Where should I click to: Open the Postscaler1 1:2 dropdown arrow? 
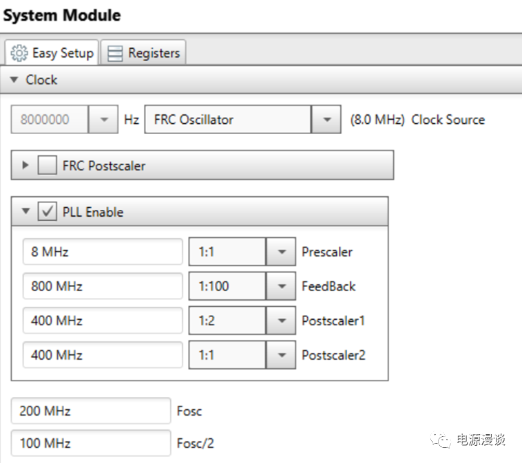click(281, 321)
